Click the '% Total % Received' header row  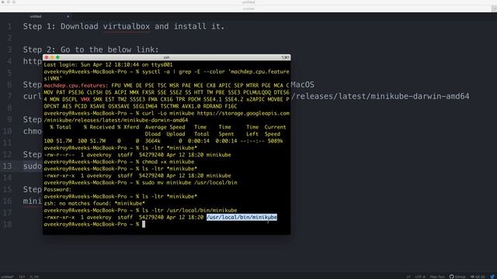168,127
